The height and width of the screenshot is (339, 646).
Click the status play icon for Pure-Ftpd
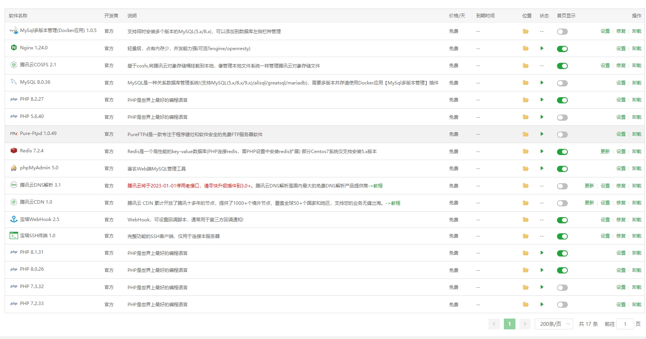[542, 134]
